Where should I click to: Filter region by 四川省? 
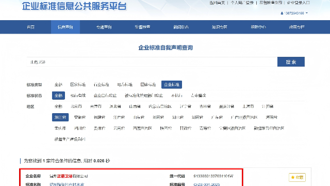[x=80, y=128]
